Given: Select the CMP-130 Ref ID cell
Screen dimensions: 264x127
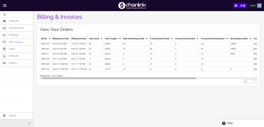Looking at the screenshot, I should [46, 69].
